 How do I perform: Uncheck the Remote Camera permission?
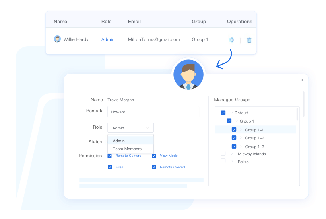point(110,156)
